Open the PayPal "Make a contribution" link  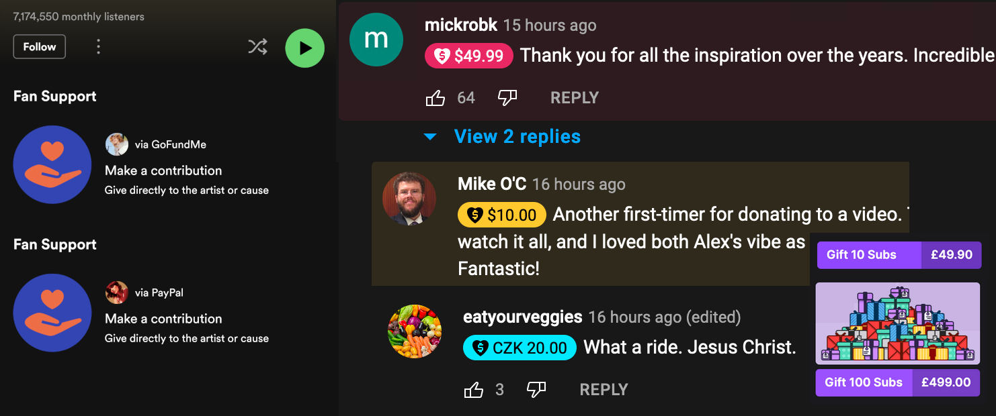(x=163, y=319)
